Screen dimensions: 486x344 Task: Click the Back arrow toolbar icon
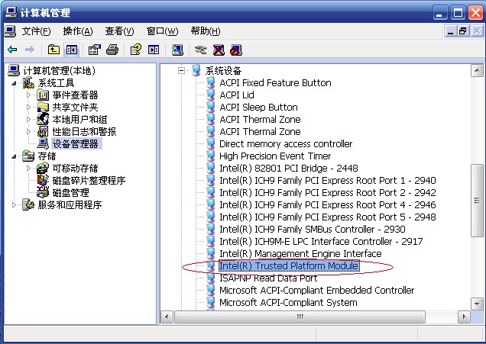12,50
